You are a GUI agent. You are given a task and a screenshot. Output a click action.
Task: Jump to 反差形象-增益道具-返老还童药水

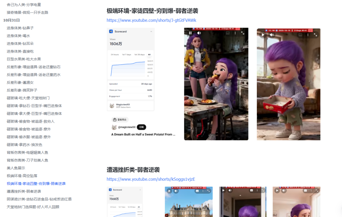coord(34,75)
